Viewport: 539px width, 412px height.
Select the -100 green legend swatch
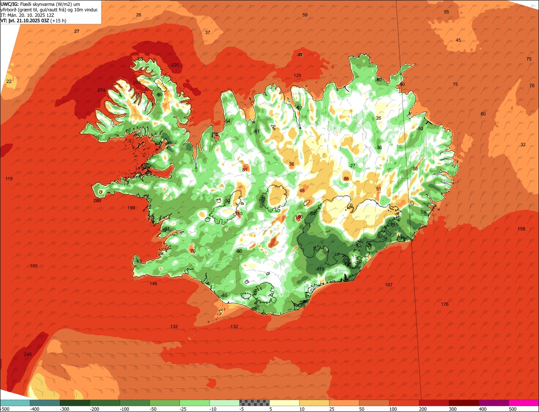pyautogui.click(x=134, y=403)
